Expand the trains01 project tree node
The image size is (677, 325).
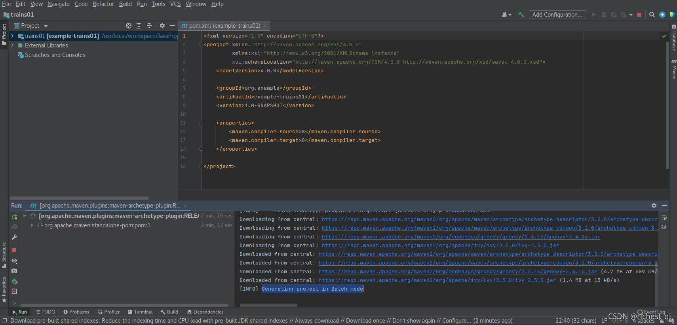click(12, 36)
